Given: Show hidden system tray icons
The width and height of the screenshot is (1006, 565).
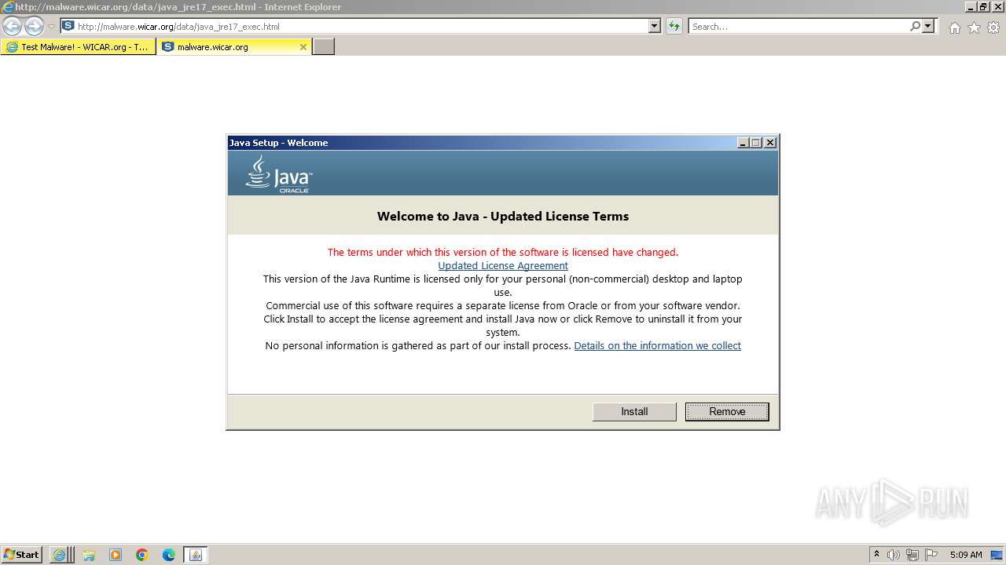Looking at the screenshot, I should tap(876, 554).
